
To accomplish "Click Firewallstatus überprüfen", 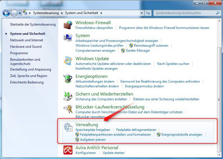I will click(94, 28).
